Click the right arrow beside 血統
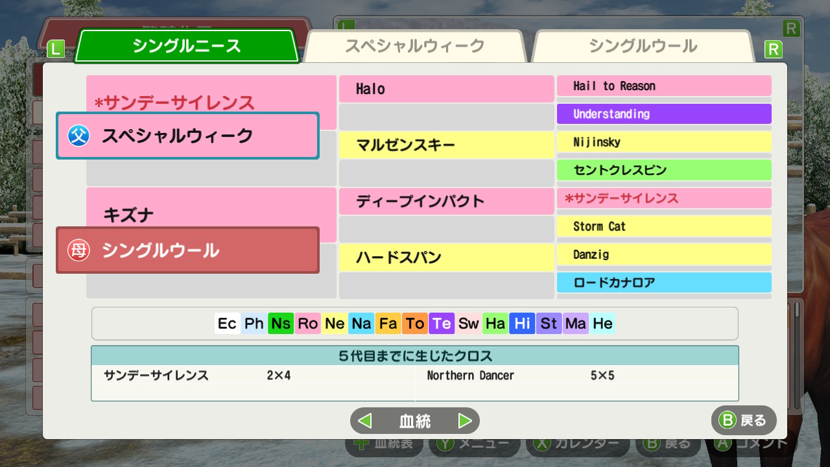The image size is (830, 467). (x=465, y=421)
